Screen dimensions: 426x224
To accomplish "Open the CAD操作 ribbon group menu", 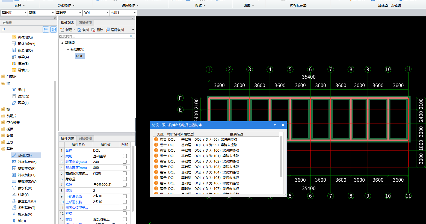I will coord(66,5).
